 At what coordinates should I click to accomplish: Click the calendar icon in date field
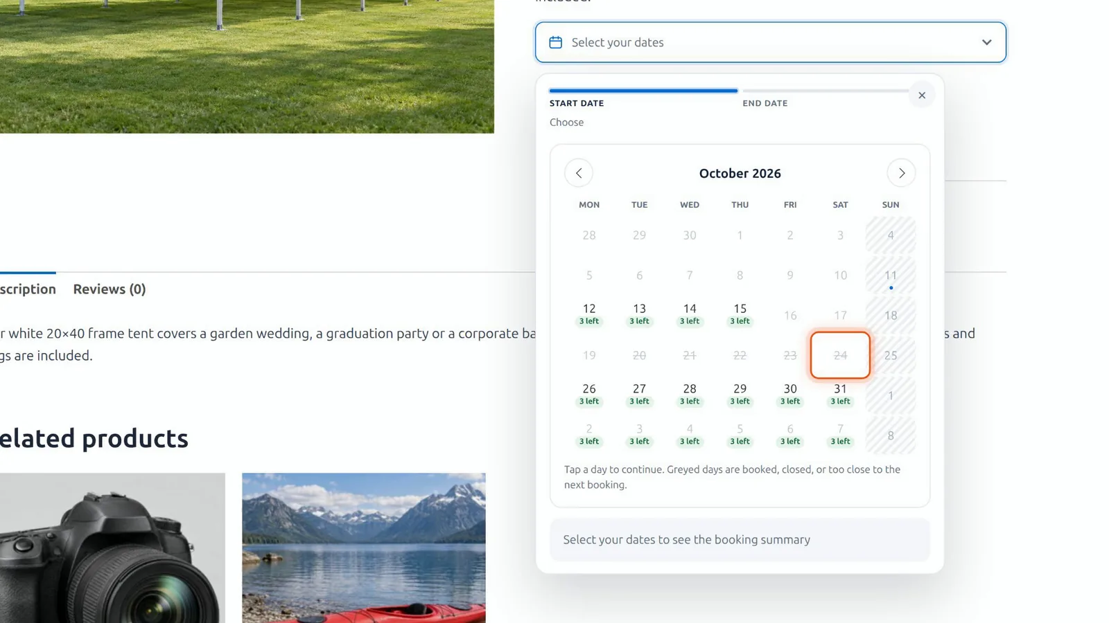(555, 42)
